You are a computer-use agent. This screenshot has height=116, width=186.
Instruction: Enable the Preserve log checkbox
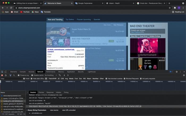coord(19,75)
